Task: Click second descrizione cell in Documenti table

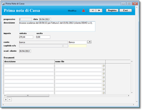Action: [29, 70]
